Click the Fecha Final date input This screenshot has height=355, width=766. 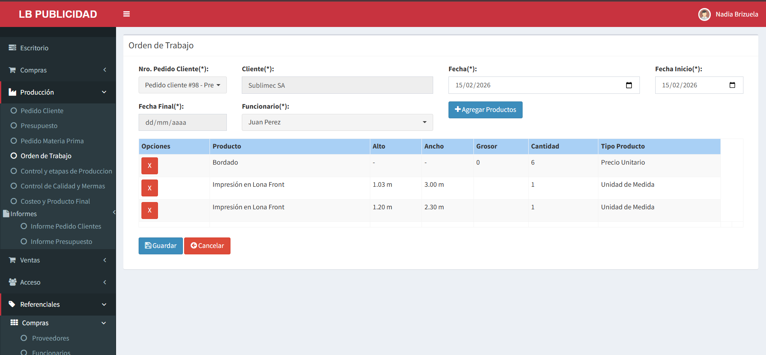click(x=183, y=123)
